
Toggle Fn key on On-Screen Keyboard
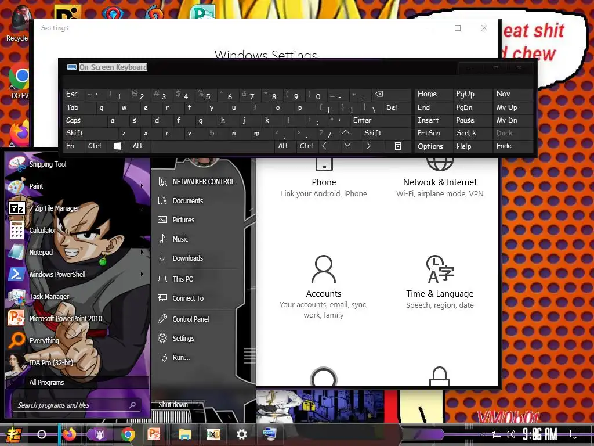[74, 146]
